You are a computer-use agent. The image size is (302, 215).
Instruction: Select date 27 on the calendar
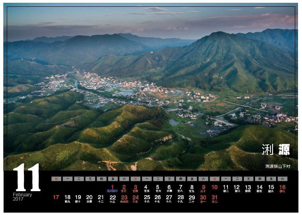(169, 197)
